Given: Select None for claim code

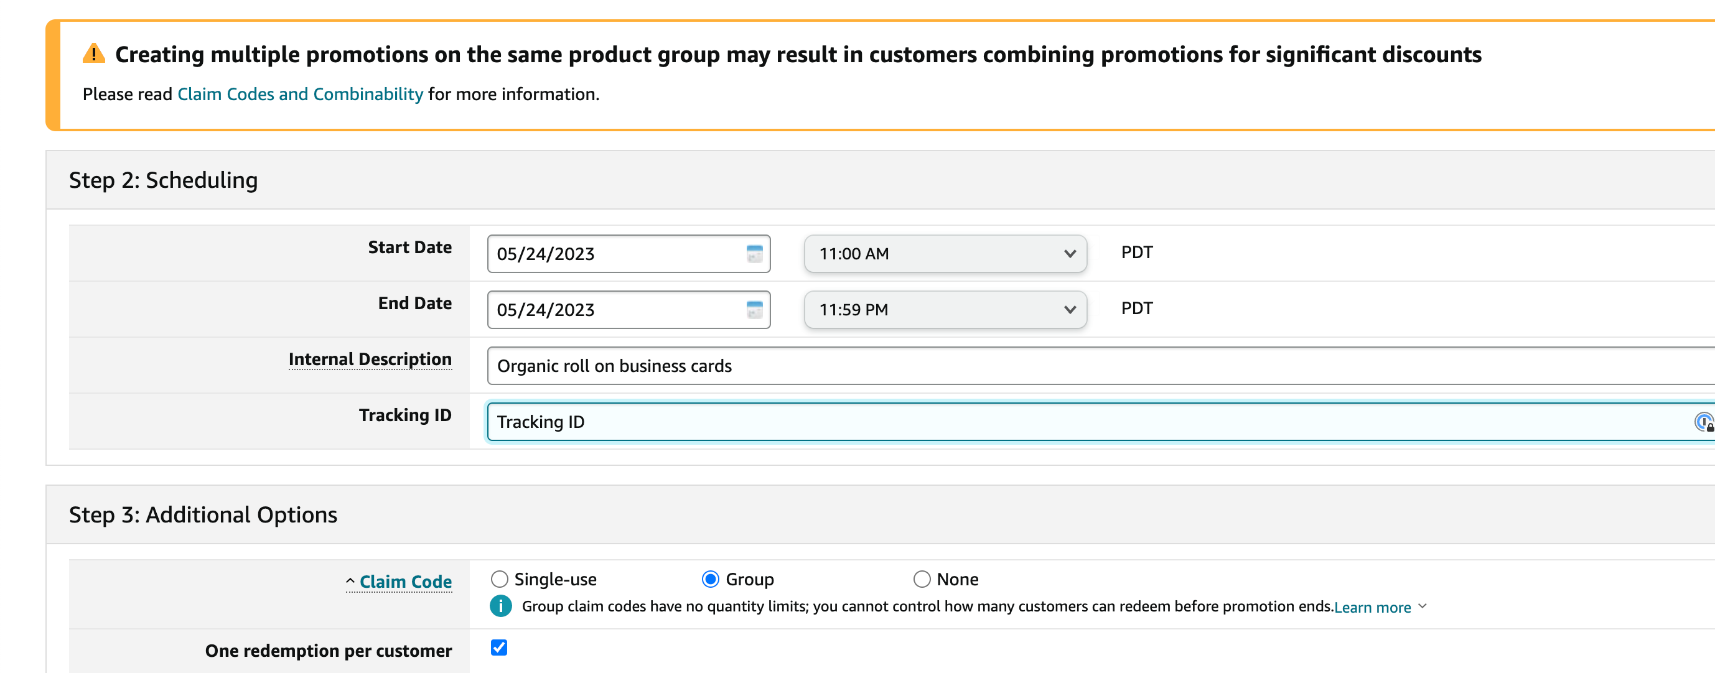Looking at the screenshot, I should pos(922,579).
